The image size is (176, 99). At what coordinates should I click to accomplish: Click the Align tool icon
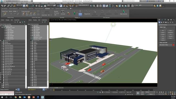point(94,6)
